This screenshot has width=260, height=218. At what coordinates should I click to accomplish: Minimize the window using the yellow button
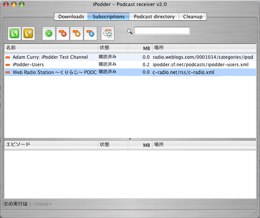pos(14,5)
